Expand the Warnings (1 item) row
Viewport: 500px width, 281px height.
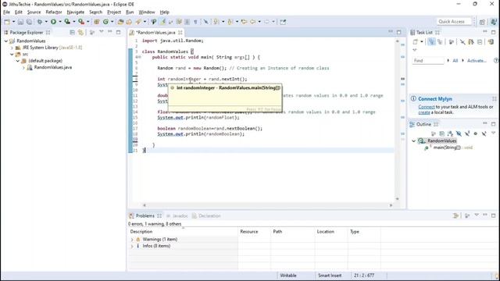(132, 240)
